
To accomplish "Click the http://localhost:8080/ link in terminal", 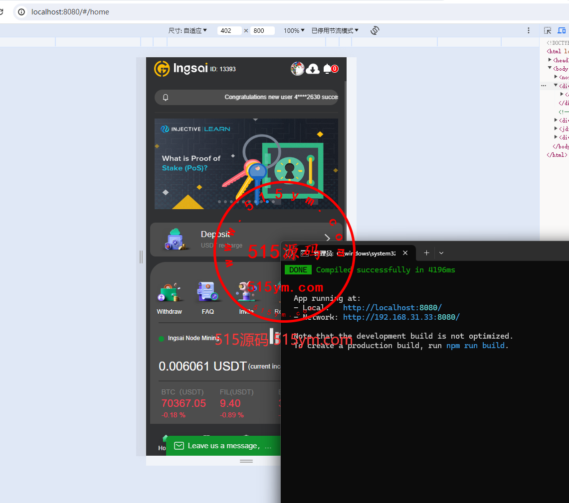I will point(392,308).
